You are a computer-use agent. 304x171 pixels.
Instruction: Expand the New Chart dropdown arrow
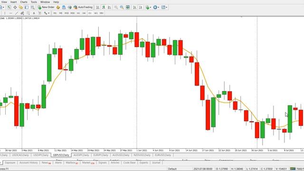coord(3,8)
